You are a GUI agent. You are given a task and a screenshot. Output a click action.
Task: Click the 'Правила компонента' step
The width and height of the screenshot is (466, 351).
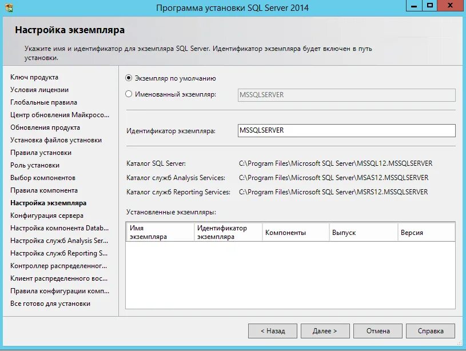click(x=44, y=190)
